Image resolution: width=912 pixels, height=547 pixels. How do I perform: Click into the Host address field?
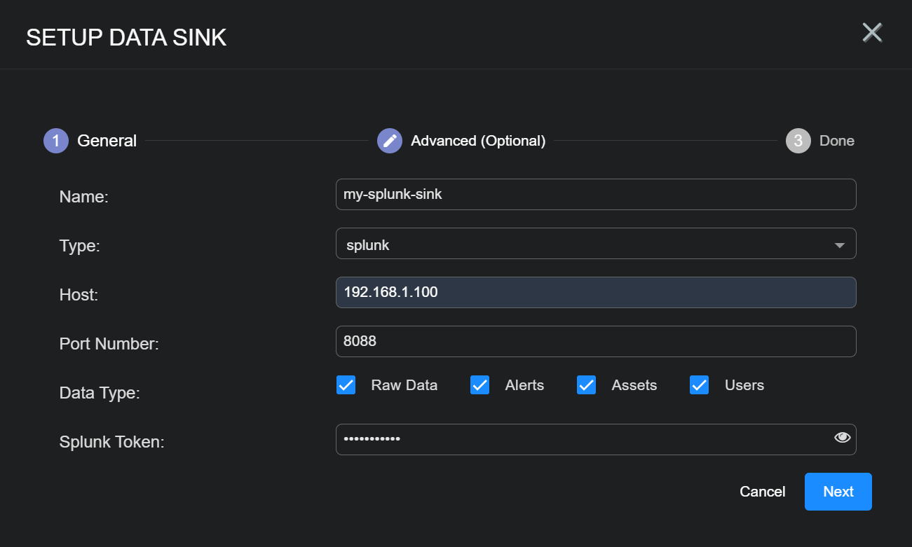click(596, 293)
